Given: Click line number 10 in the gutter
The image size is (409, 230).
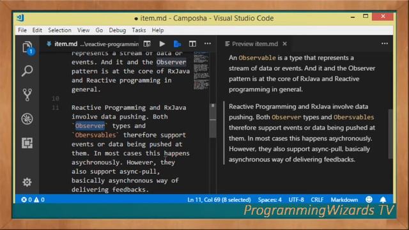Looking at the screenshot, I should (56, 98).
